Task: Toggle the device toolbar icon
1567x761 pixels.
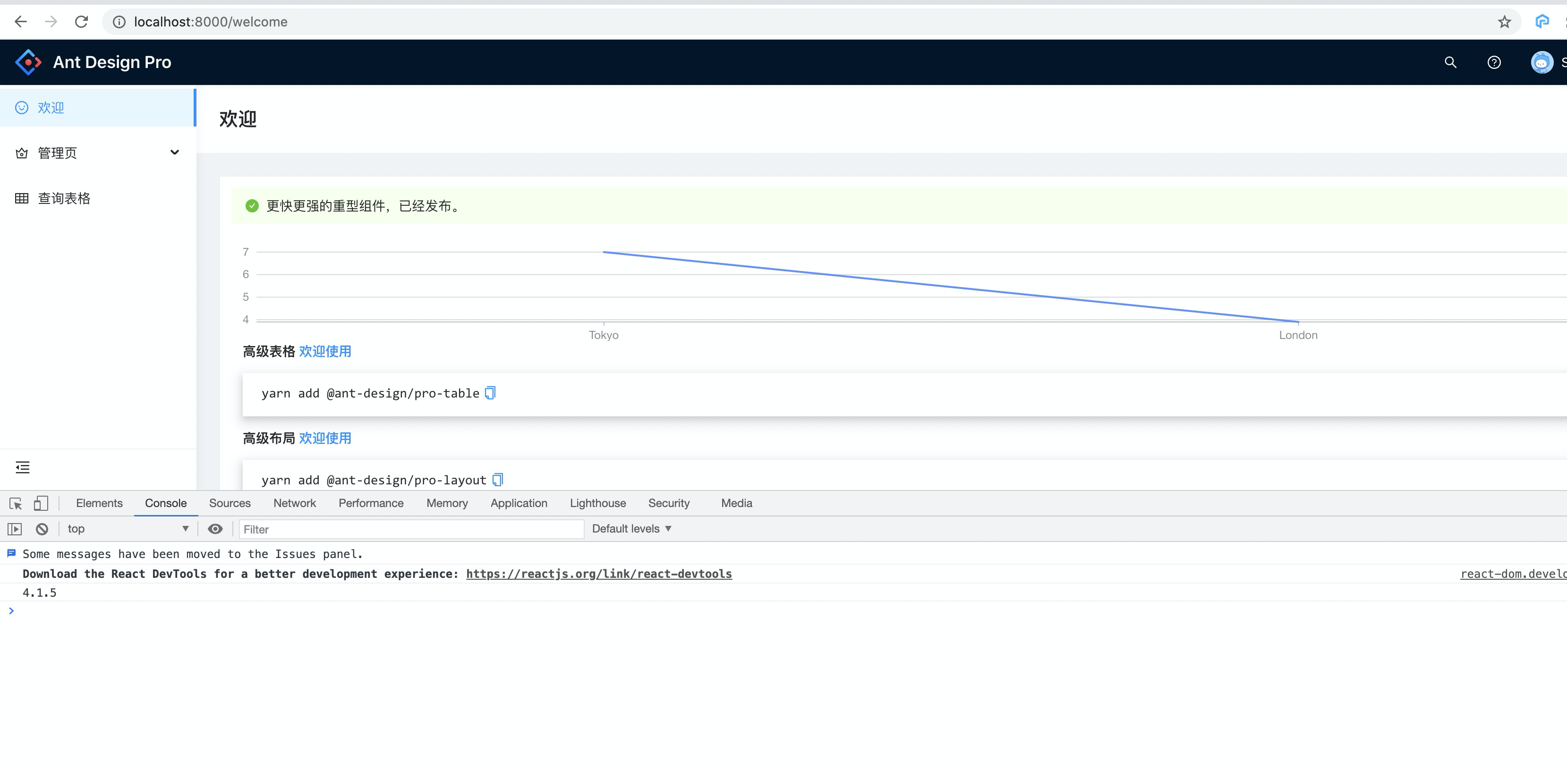Action: 40,503
